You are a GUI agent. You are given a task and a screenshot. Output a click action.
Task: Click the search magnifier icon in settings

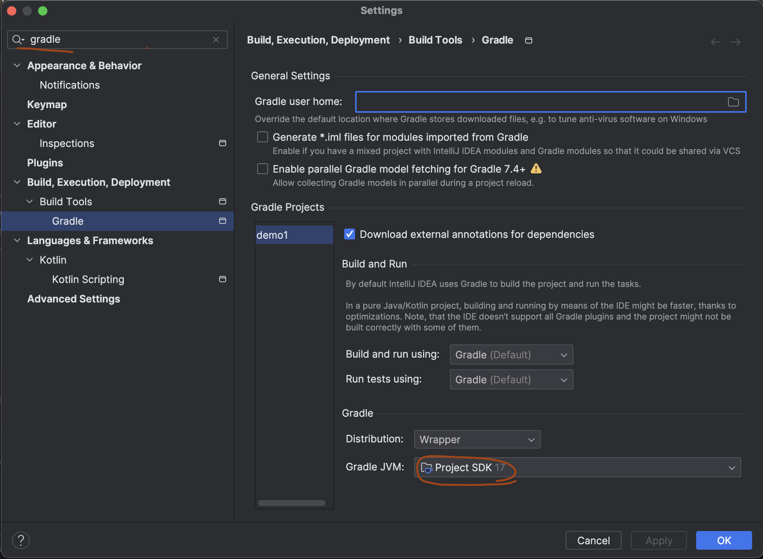pyautogui.click(x=18, y=40)
